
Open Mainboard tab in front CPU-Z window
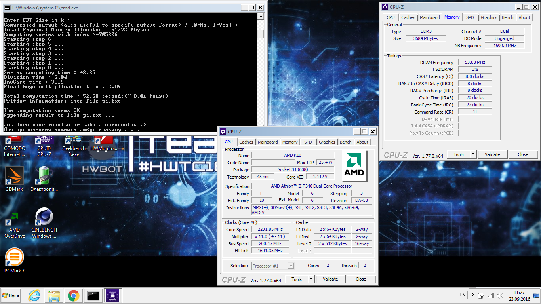point(268,142)
